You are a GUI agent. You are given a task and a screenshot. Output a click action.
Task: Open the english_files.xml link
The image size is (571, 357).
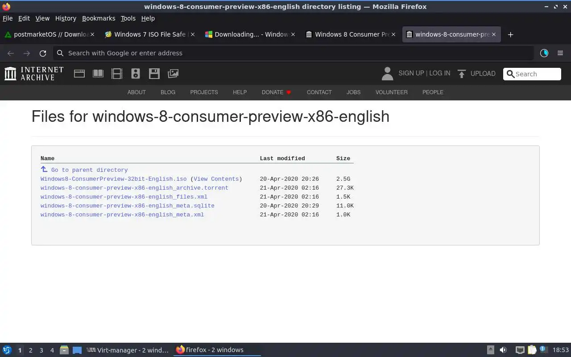tap(124, 197)
